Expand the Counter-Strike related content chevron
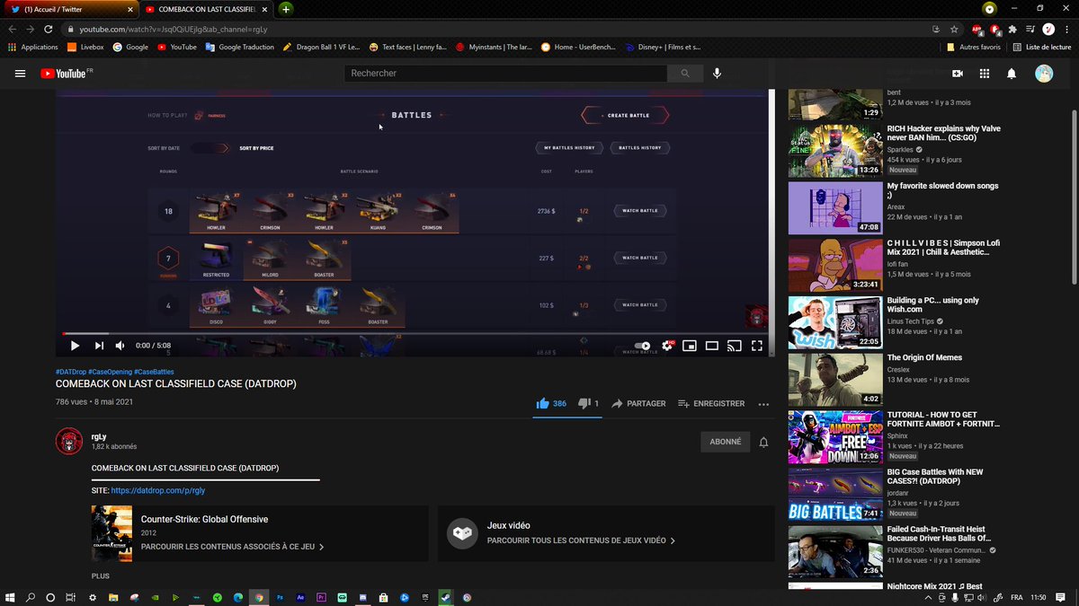Screen dimensions: 1079x606 click(x=322, y=546)
